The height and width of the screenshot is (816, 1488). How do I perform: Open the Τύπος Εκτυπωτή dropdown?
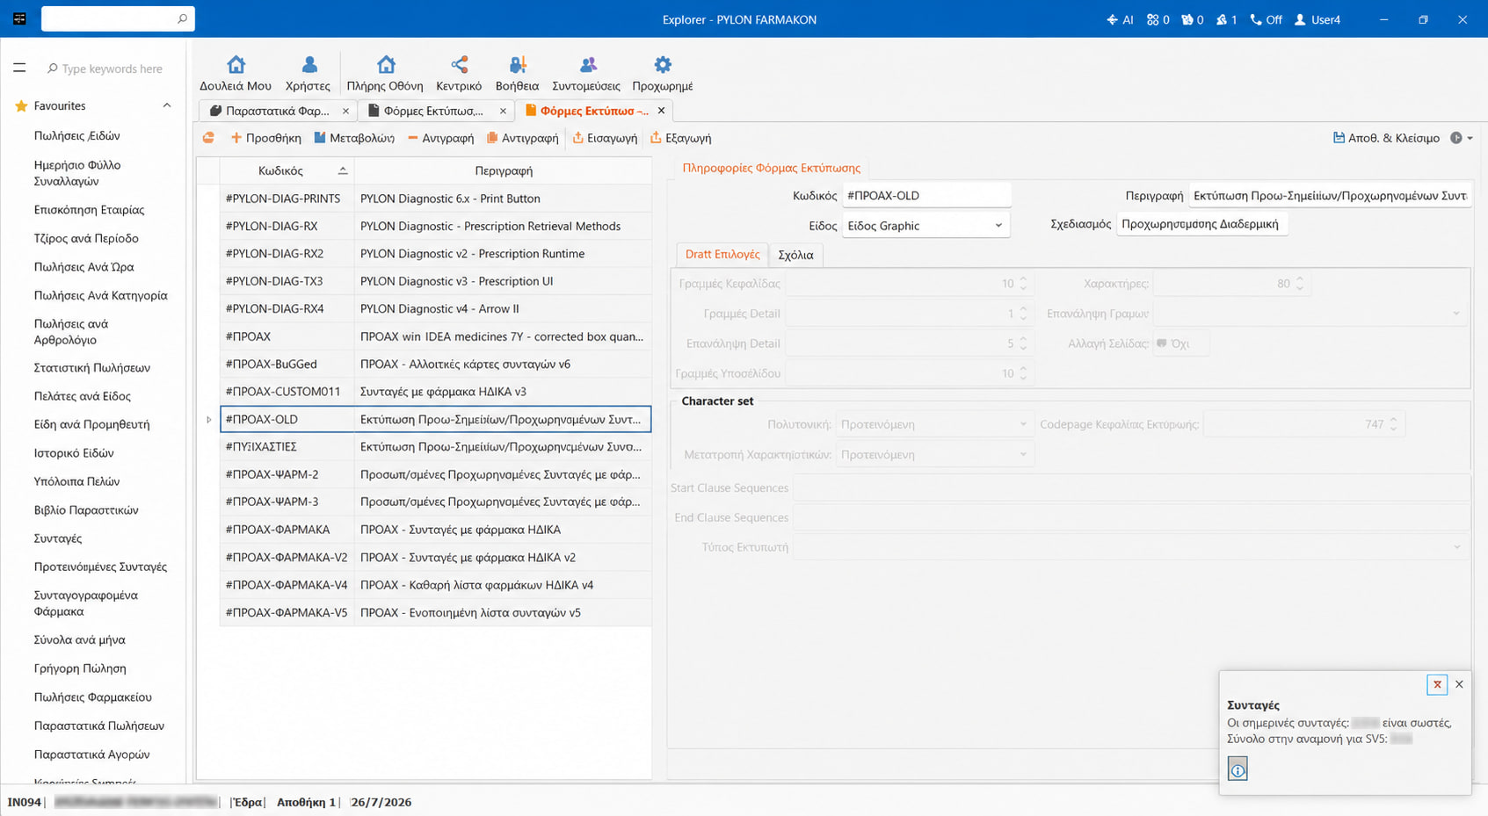click(x=1455, y=547)
